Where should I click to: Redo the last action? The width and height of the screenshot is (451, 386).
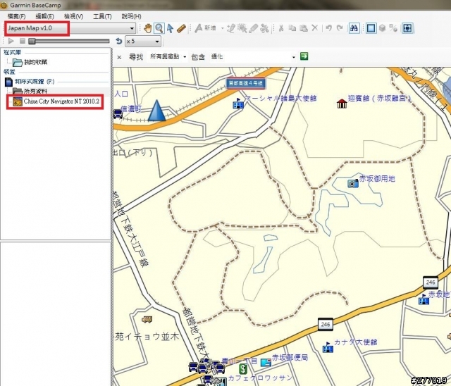coord(340,28)
